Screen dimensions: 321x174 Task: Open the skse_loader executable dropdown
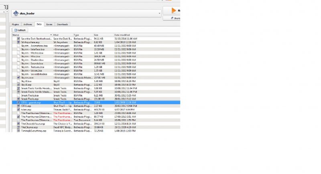coord(159,14)
